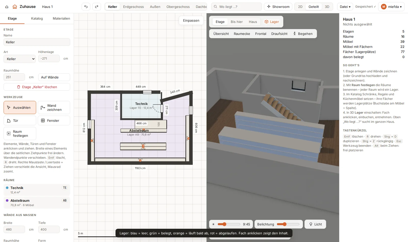Click the Höhenlage field showing -271

(x=49, y=58)
